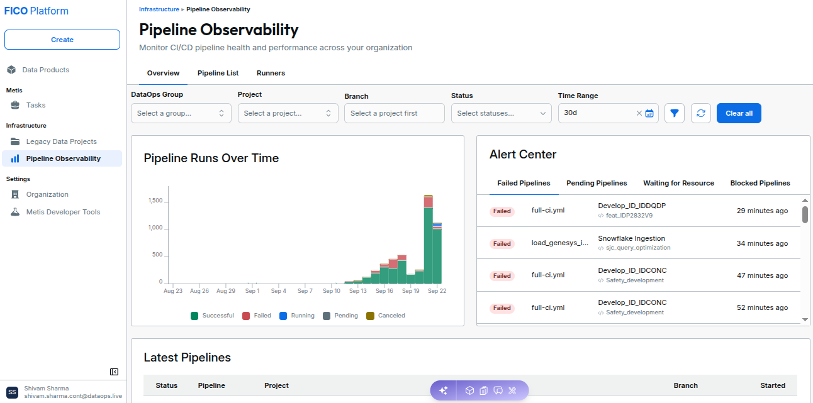Click the feat_IDP2832V9 branch name
This screenshot has height=403, width=813.
tap(629, 216)
